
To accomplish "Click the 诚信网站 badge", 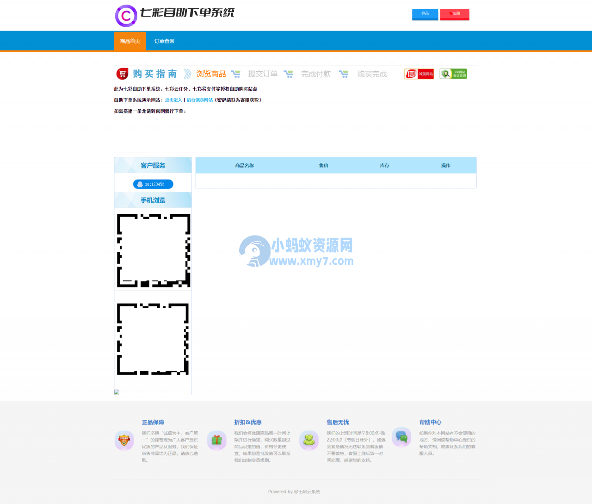I will point(419,74).
